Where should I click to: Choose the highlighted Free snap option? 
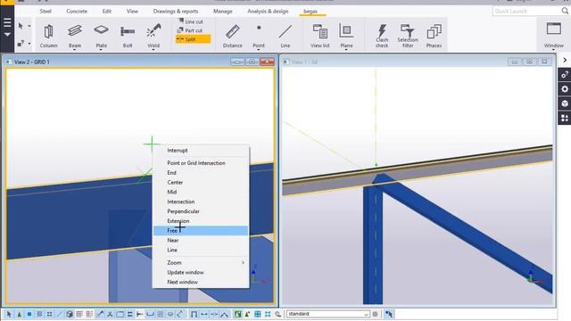click(201, 230)
